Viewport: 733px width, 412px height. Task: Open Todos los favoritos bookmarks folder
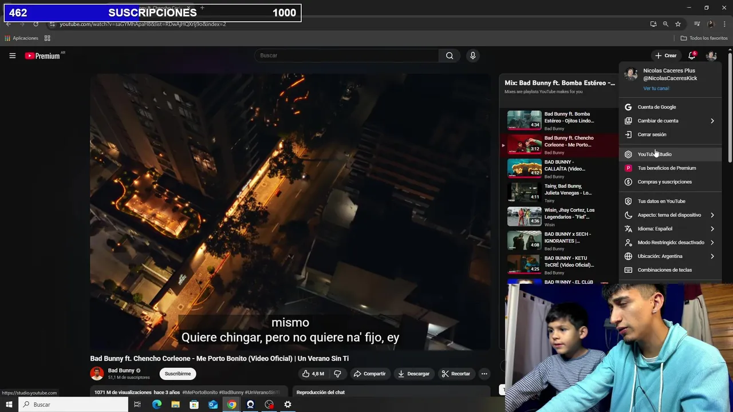pos(704,38)
